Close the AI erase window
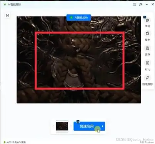Screen dimensions: 155x144 153,4
